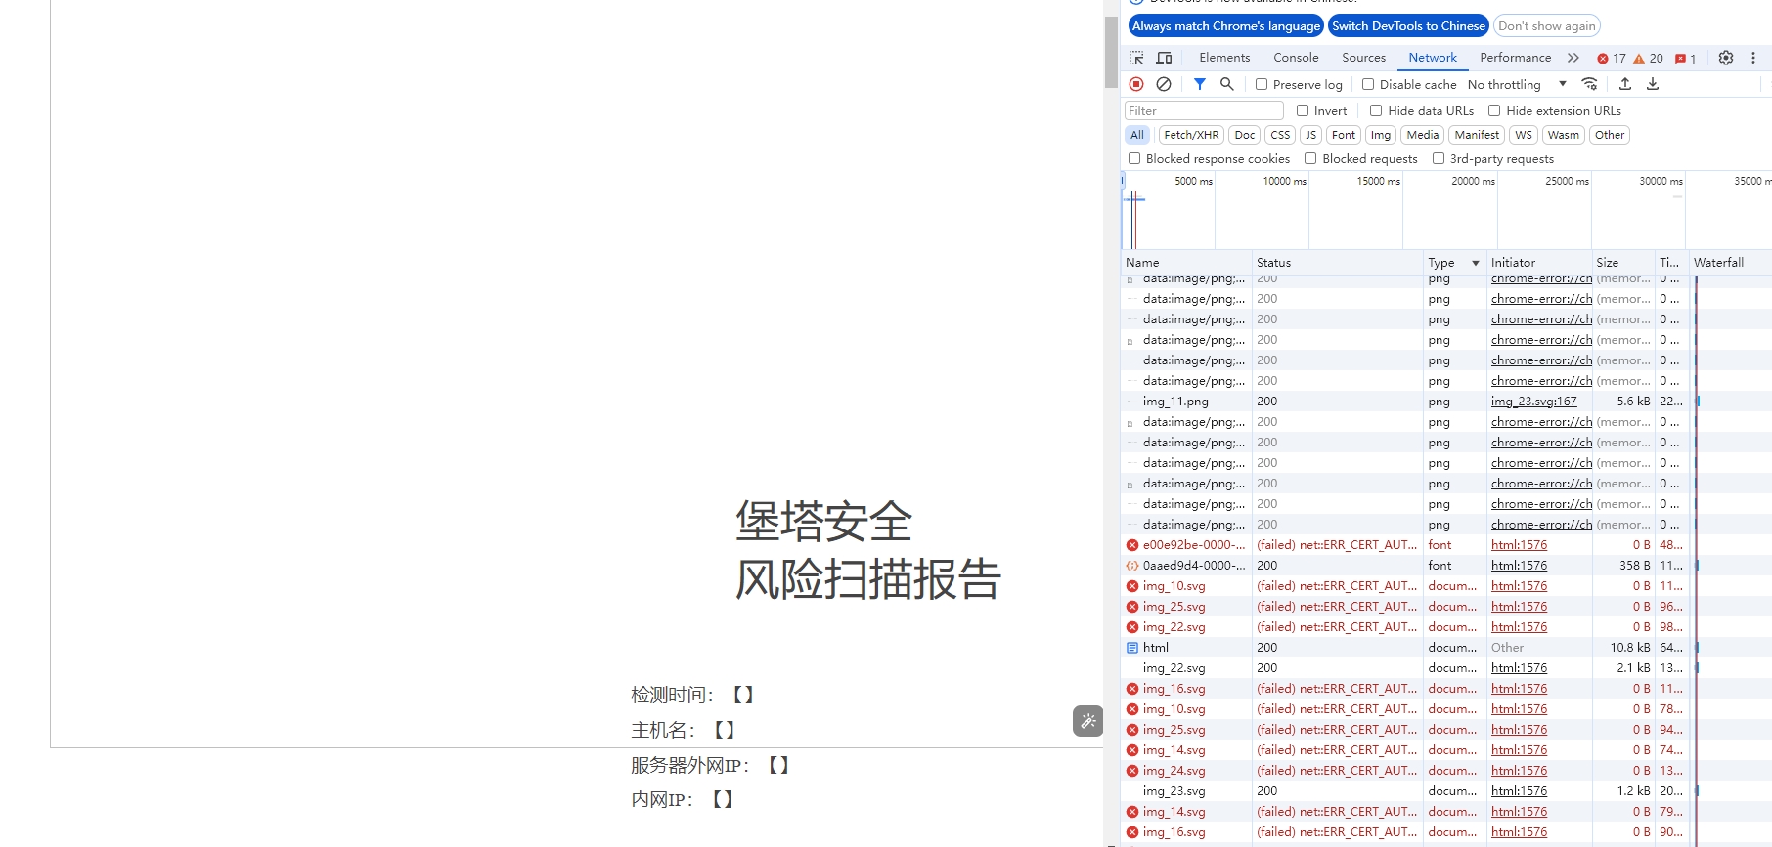This screenshot has height=847, width=1772.
Task: Click Always match Chrome's language button
Action: point(1225,26)
